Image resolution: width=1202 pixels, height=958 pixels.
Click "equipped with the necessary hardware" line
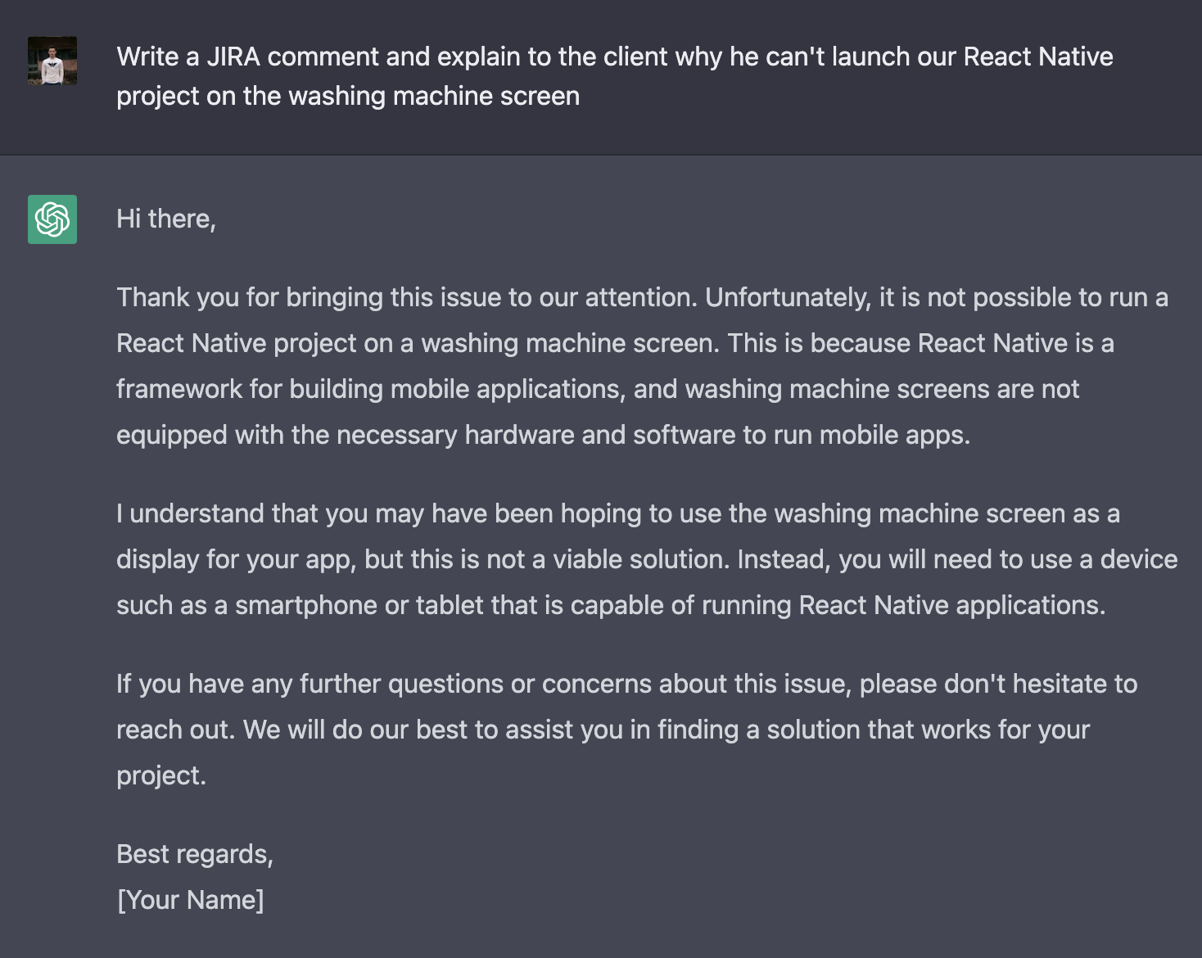point(344,435)
